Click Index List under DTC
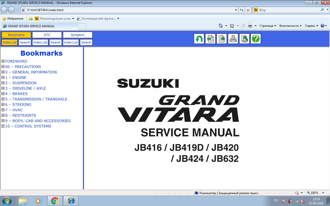Screen dimensions: 330x206 pyautogui.click(x=40, y=42)
